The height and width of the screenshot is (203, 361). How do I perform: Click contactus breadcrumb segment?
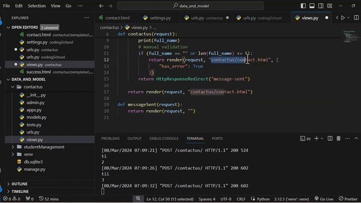point(109,28)
